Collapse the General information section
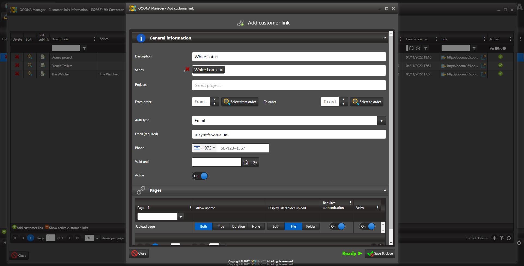524x266 pixels. [385, 38]
